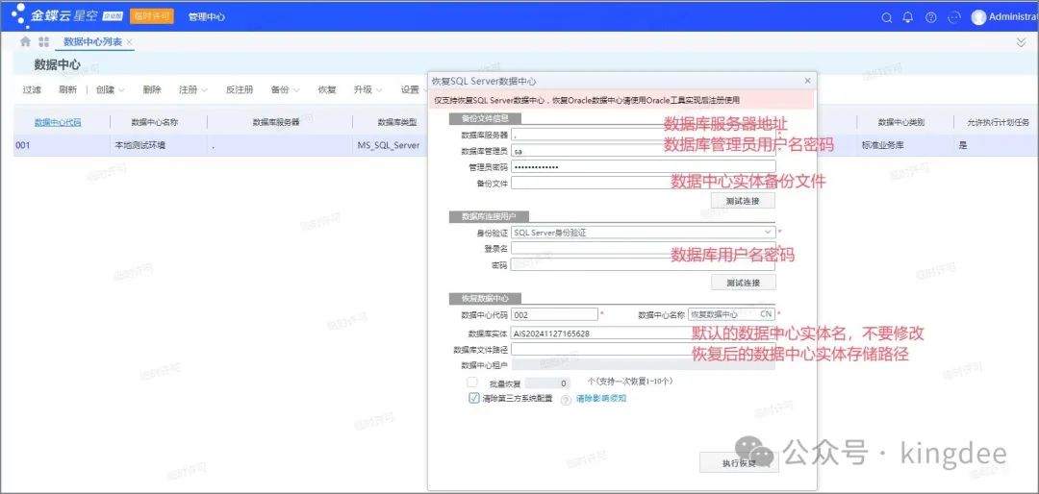Open notifications bell icon
The image size is (1039, 494).
point(908,17)
